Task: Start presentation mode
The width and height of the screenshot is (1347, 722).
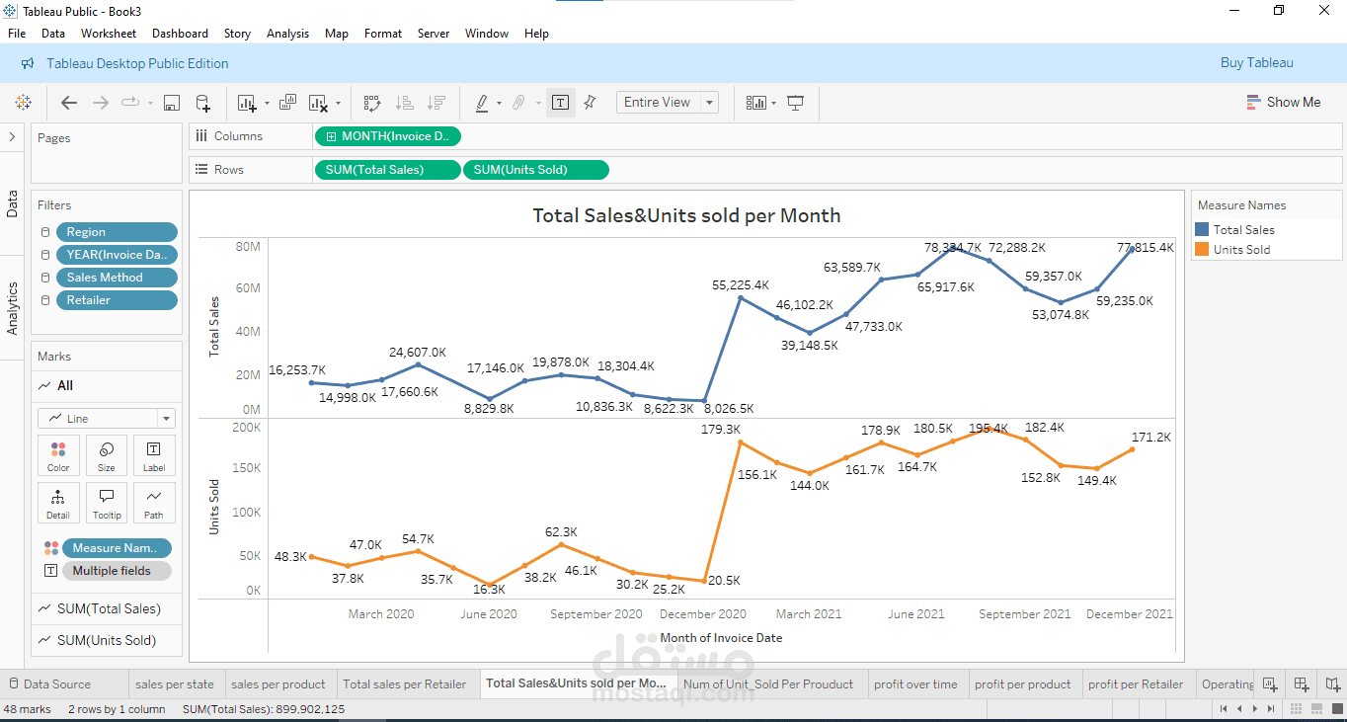Action: [796, 103]
